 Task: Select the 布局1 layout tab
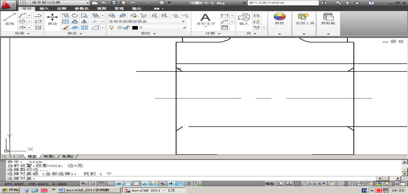point(49,157)
